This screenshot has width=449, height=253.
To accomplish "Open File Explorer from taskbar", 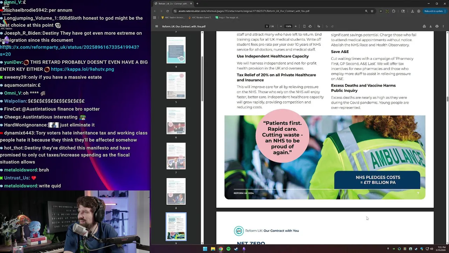I will (213, 249).
